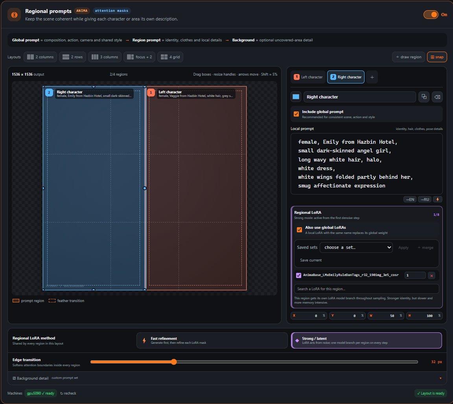The image size is (453, 404).
Task: Click the left-edge handle of blue region
Action: pos(43,188)
